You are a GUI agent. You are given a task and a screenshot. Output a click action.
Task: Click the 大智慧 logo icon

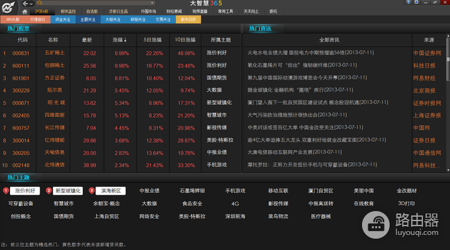click(x=8, y=7)
